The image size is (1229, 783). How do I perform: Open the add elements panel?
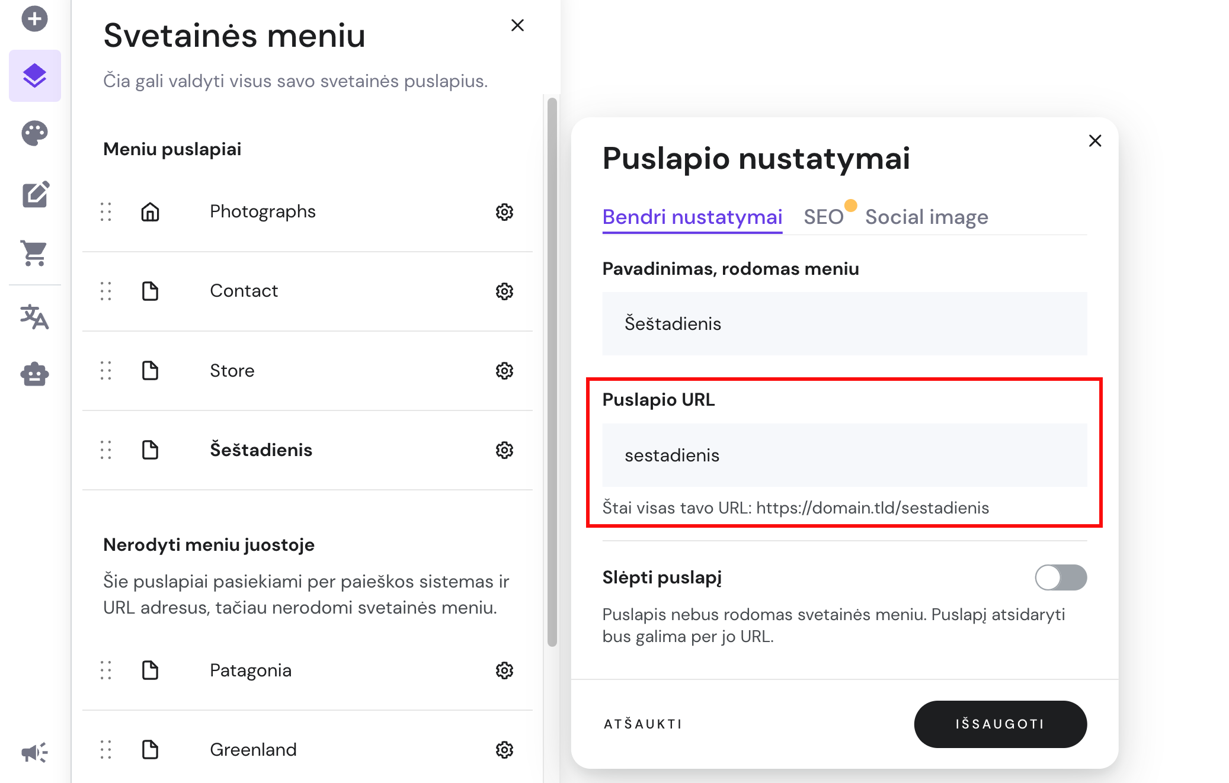[35, 18]
